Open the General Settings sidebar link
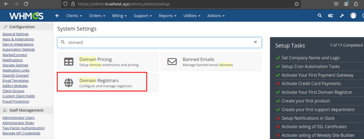This screenshot has height=139, width=364. (16, 34)
